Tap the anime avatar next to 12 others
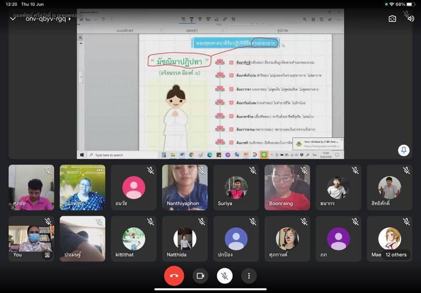This screenshot has height=293, width=421. [389, 238]
